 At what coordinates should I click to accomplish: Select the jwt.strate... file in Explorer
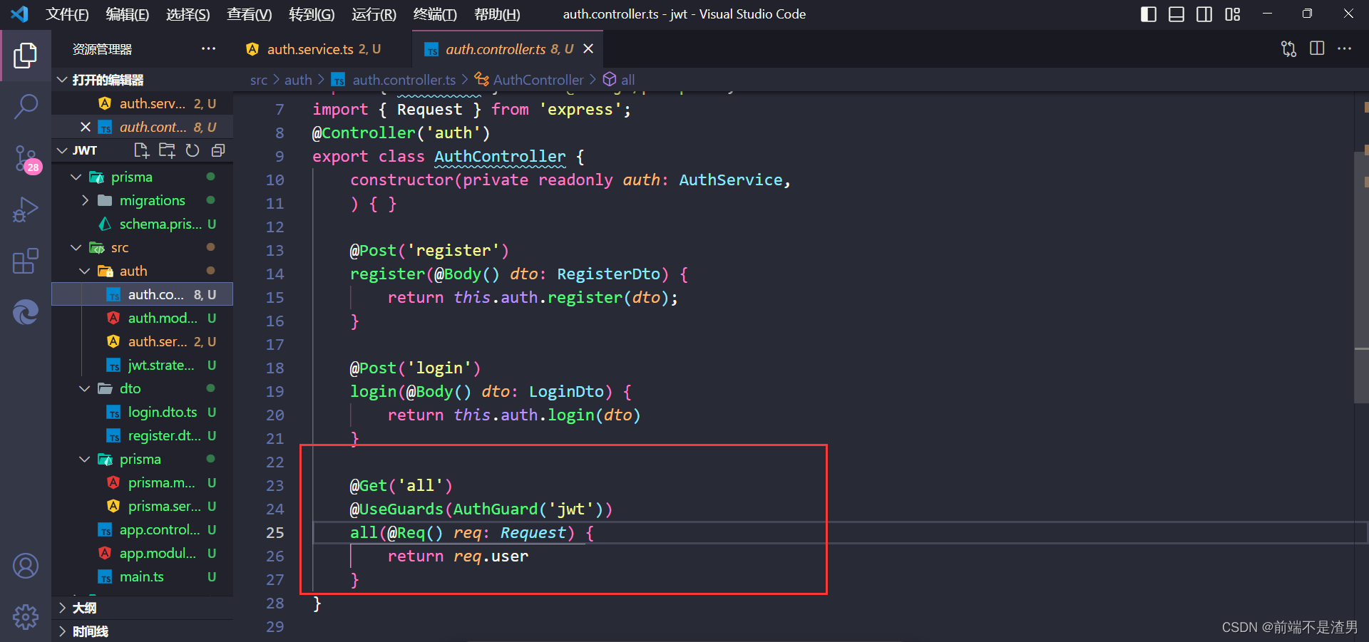point(158,365)
